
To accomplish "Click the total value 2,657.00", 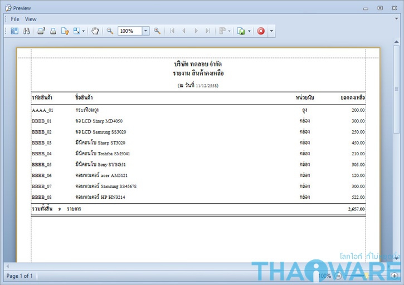I will pos(356,209).
